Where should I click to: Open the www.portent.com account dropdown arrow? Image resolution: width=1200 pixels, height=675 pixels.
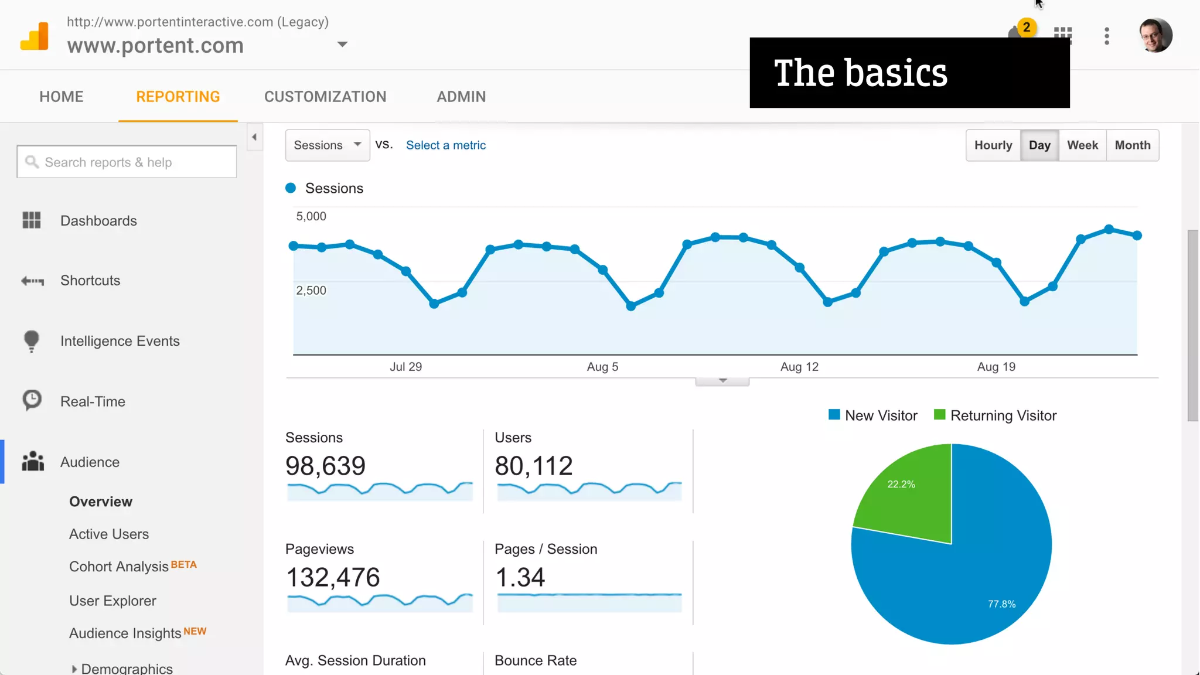point(343,45)
